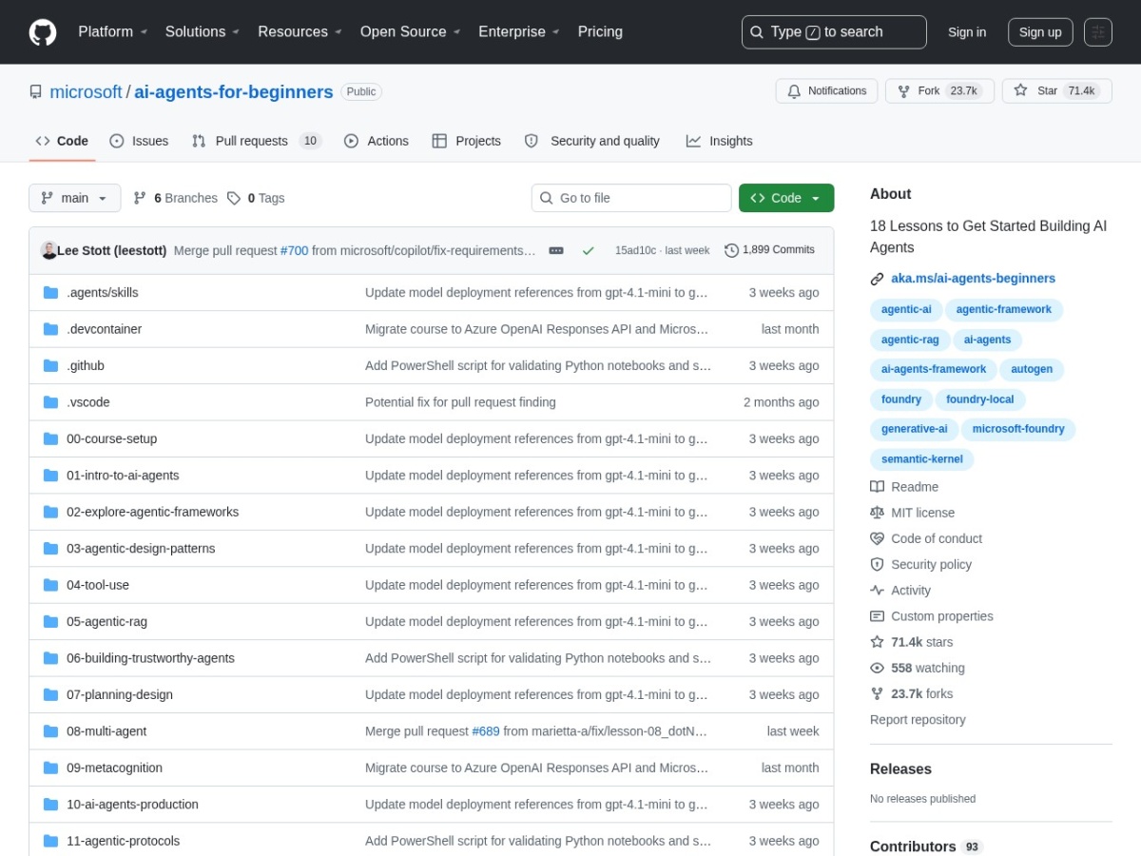
Task: Open the Releases heading link
Action: coord(900,769)
